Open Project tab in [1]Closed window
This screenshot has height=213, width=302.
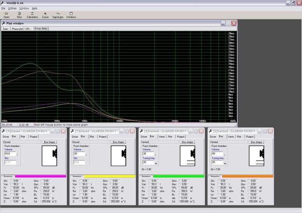(102, 137)
